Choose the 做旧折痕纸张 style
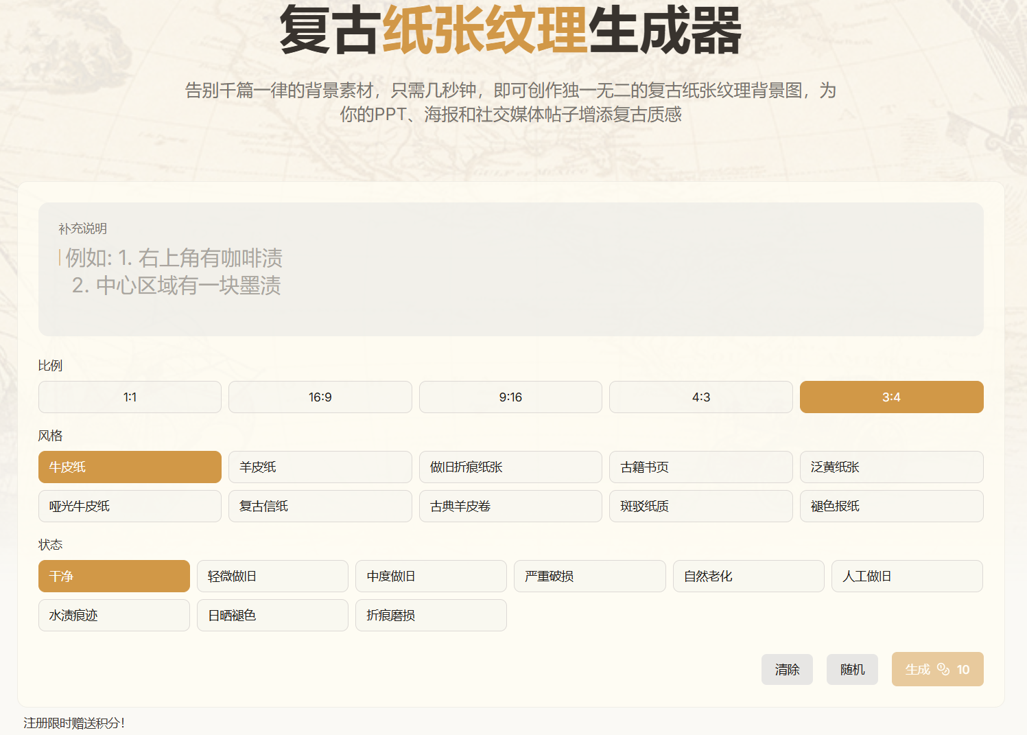This screenshot has height=735, width=1027. coord(510,467)
